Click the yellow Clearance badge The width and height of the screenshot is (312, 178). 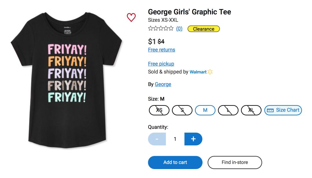click(x=204, y=29)
